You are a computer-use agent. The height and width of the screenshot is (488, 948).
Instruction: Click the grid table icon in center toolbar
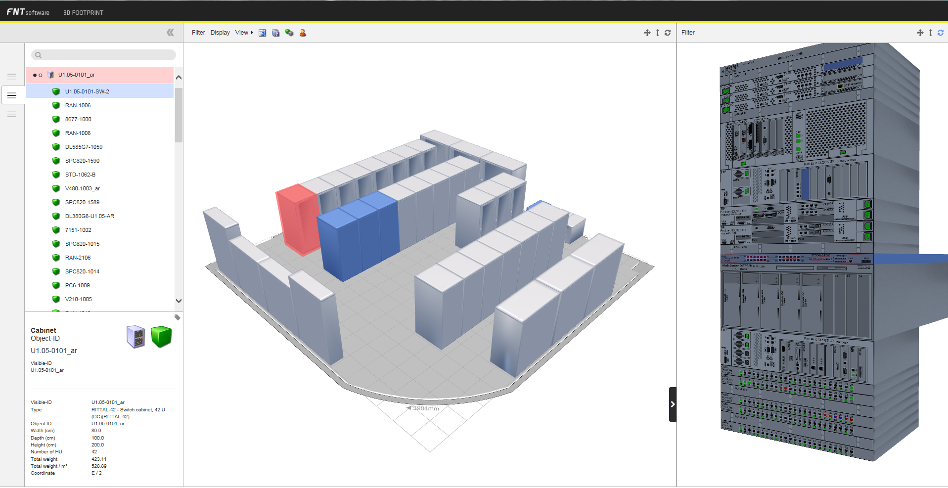pos(263,33)
